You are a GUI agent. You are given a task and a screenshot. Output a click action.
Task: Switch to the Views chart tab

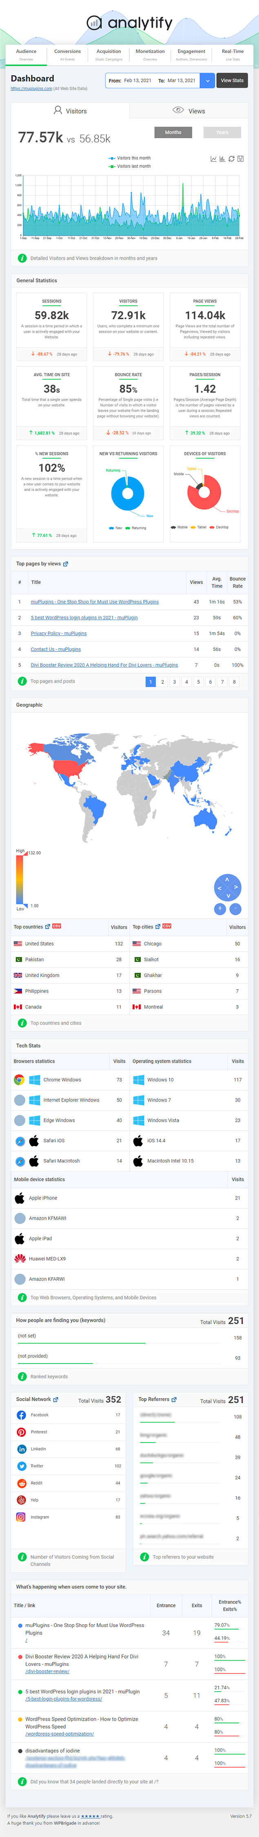188,110
